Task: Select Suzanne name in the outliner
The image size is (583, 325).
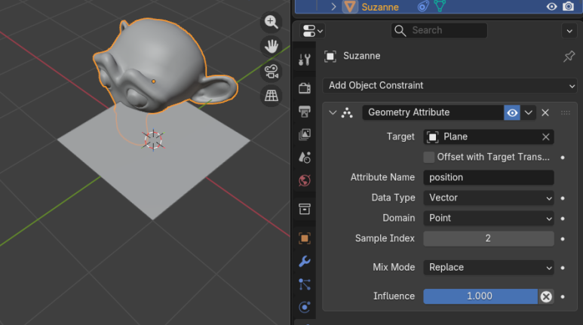Action: (x=380, y=7)
